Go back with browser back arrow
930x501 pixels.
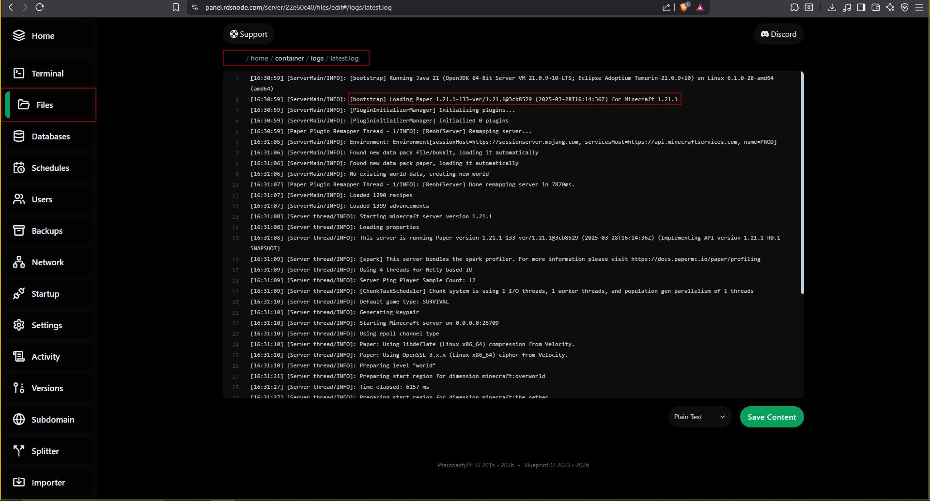click(11, 7)
